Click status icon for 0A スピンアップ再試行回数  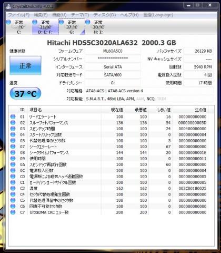click(x=13, y=164)
